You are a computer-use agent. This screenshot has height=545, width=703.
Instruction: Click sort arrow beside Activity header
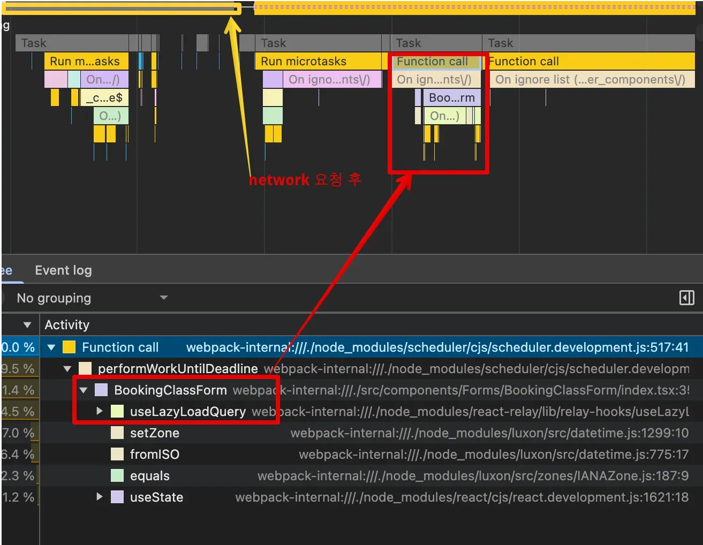click(27, 325)
